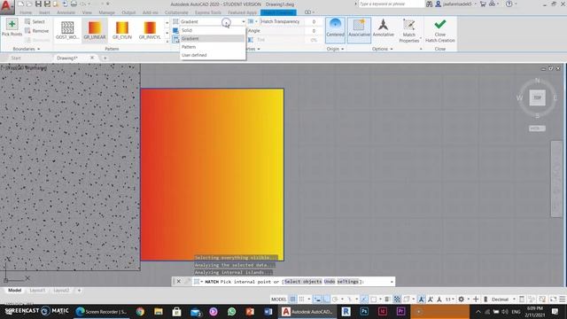This screenshot has height=319, width=567.
Task: Toggle snap mode in status bar
Action: coord(301,300)
